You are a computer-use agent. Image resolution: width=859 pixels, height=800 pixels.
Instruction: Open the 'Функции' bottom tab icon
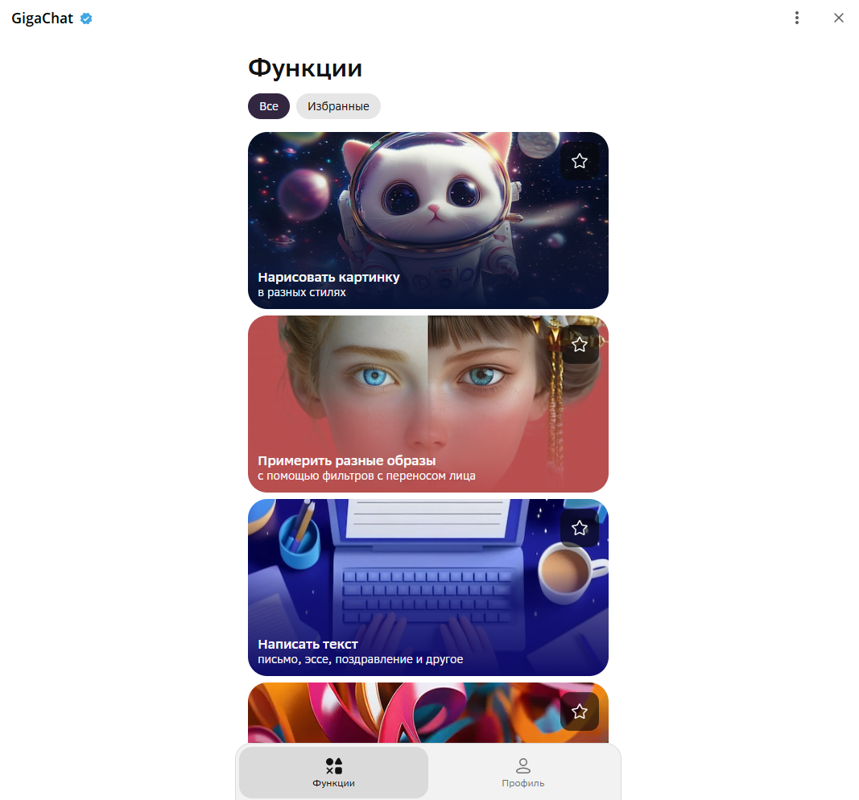pyautogui.click(x=333, y=765)
